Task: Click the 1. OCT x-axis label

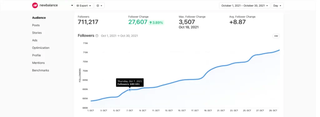Action: (91, 110)
